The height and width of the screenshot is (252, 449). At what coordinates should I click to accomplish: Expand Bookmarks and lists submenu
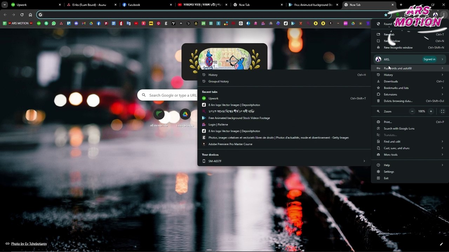(x=410, y=88)
